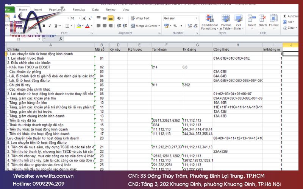Click the Merge & Center button

click(144, 26)
